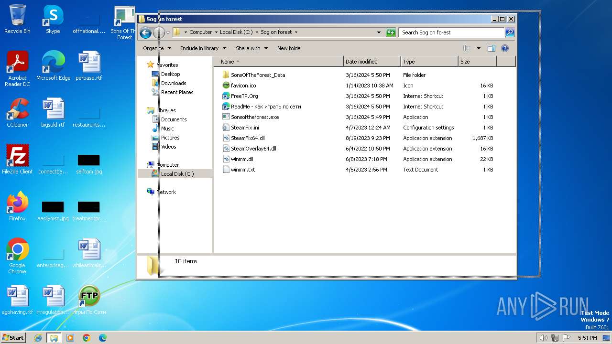Open Pictures library
Image resolution: width=612 pixels, height=344 pixels.
point(165,138)
